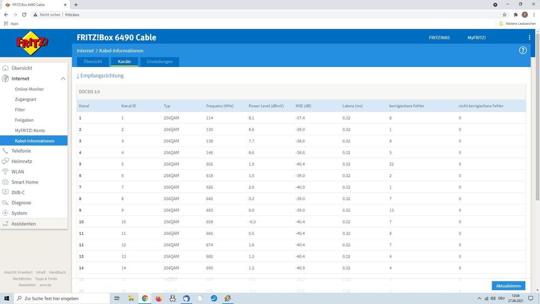The width and height of the screenshot is (540, 304).
Task: Click the DVB-C television icon
Action: point(5,193)
